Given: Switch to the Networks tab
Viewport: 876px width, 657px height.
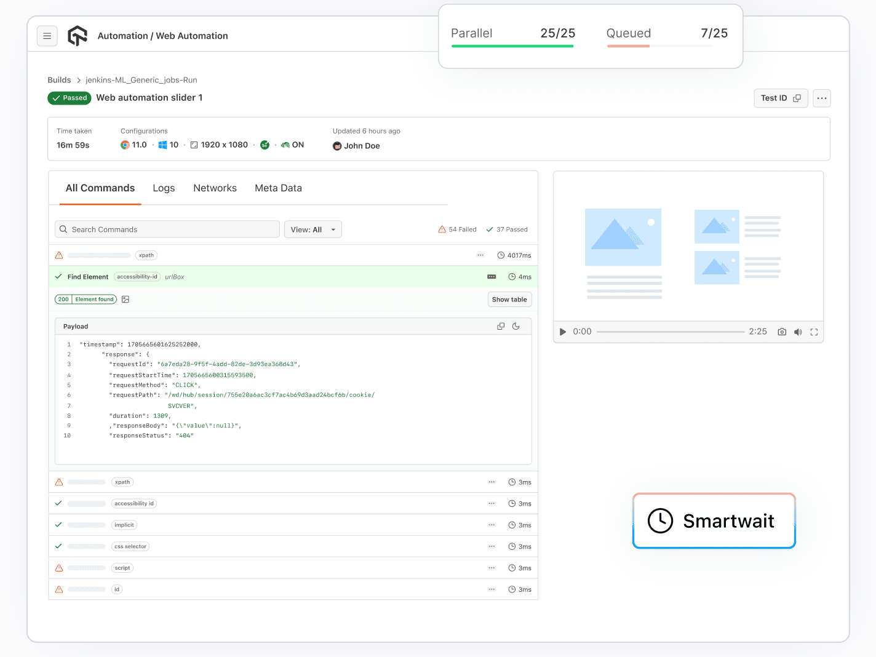Looking at the screenshot, I should 215,188.
